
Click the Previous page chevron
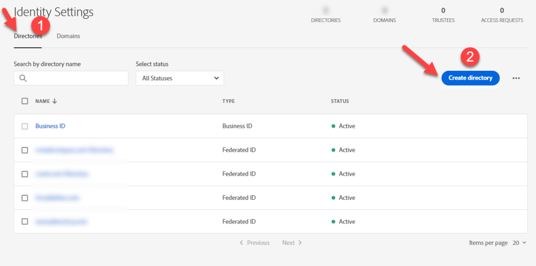pos(242,243)
